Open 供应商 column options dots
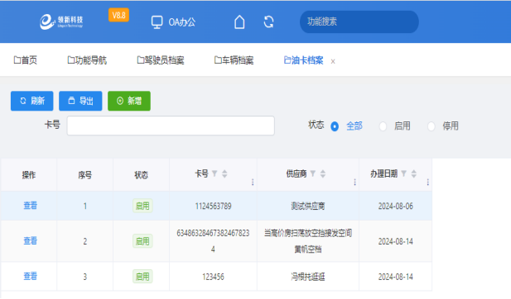 tap(355, 182)
